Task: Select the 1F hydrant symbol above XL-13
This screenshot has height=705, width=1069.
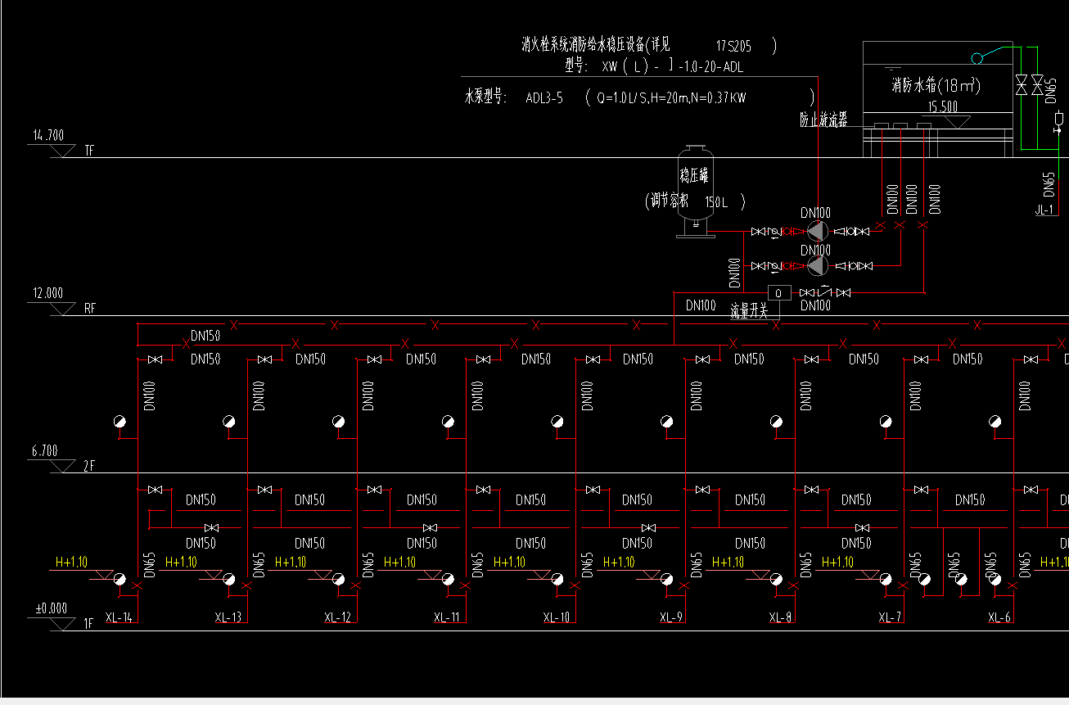Action: click(229, 579)
